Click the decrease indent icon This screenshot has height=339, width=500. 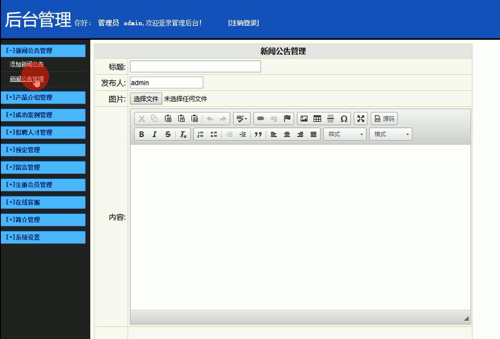229,135
